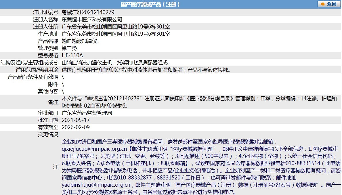
Task: Select the 备注 remark text
Action: (x=199, y=102)
